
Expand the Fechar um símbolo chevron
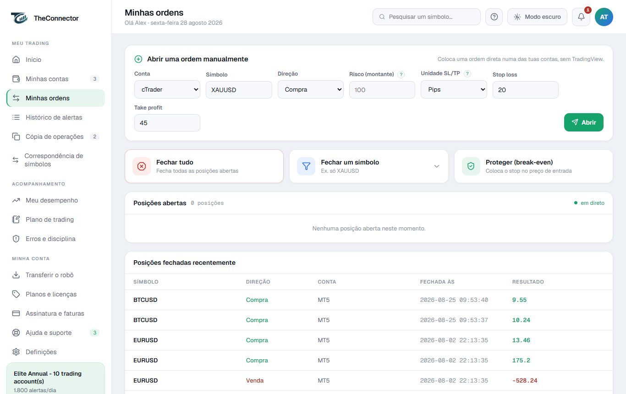(437, 166)
